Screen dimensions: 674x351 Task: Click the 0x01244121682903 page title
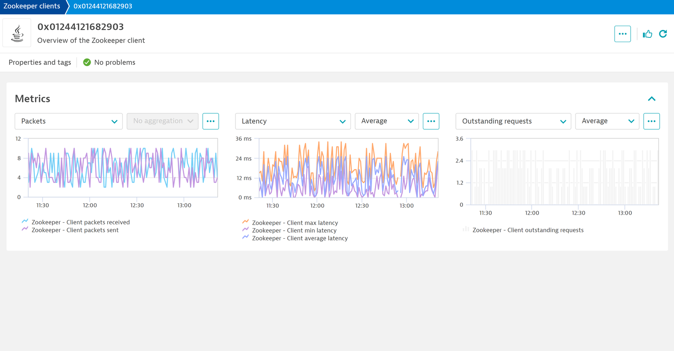click(x=80, y=27)
